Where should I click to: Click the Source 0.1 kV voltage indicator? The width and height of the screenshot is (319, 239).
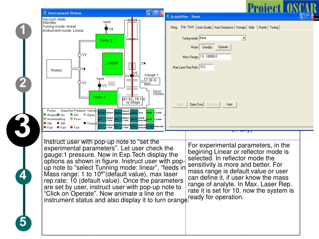pyautogui.click(x=102, y=112)
